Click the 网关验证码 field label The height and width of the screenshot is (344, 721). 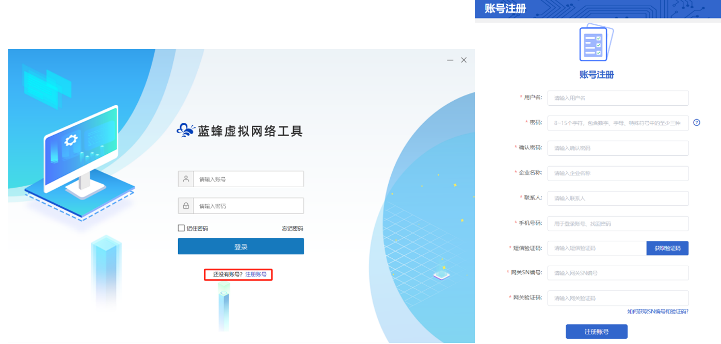(x=527, y=298)
